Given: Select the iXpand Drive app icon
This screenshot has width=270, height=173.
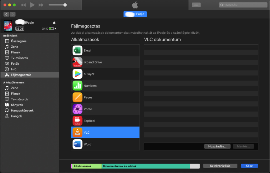Looking at the screenshot, I should (77, 62).
